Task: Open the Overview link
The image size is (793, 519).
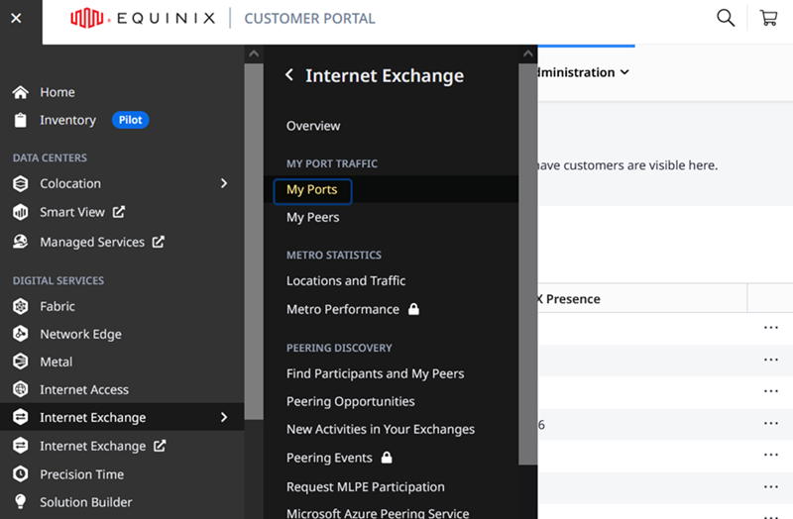Action: [313, 126]
